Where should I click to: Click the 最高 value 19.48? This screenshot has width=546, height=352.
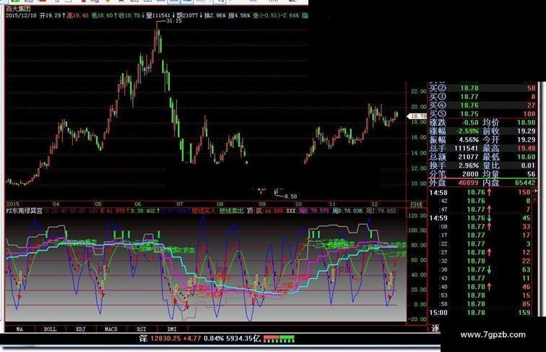(x=526, y=148)
